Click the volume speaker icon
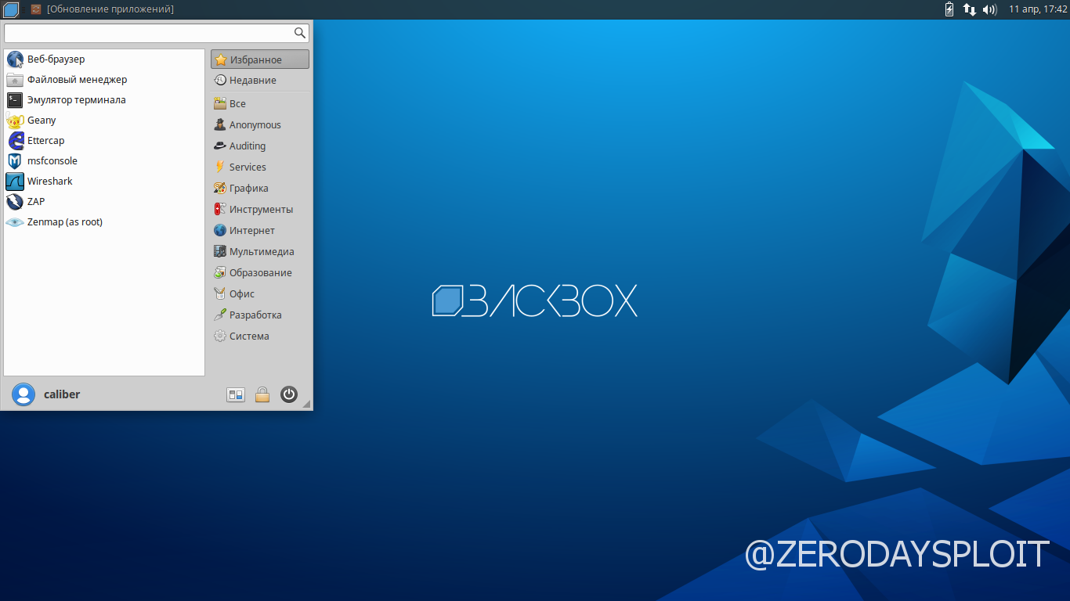This screenshot has width=1070, height=601. point(990,9)
